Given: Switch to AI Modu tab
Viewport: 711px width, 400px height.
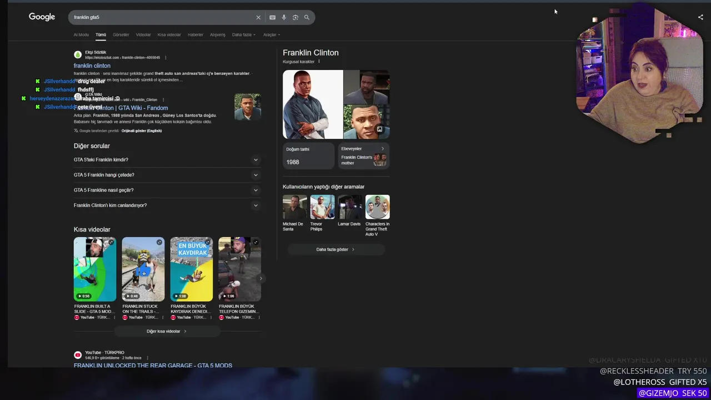Looking at the screenshot, I should (x=81, y=34).
